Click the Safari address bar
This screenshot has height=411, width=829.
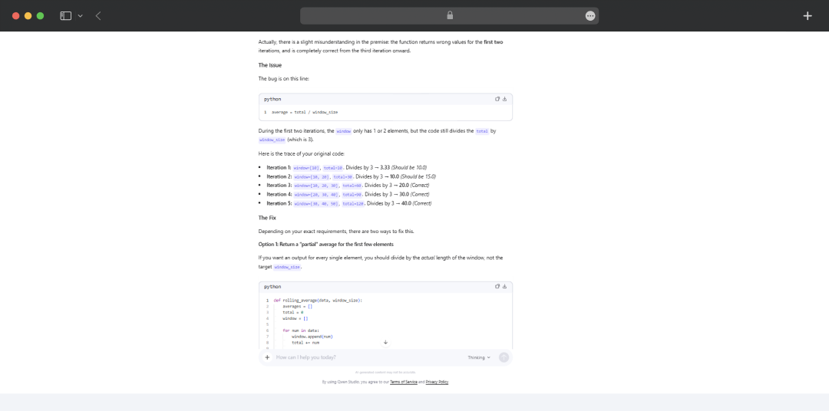(x=449, y=16)
